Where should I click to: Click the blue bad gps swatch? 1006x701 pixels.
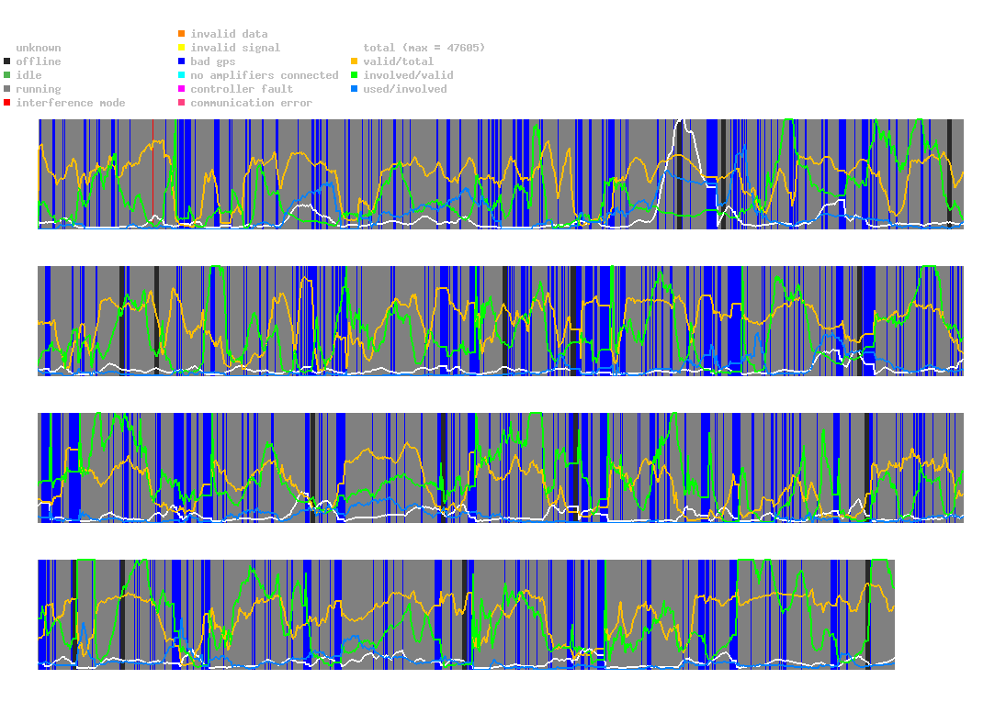pos(182,61)
